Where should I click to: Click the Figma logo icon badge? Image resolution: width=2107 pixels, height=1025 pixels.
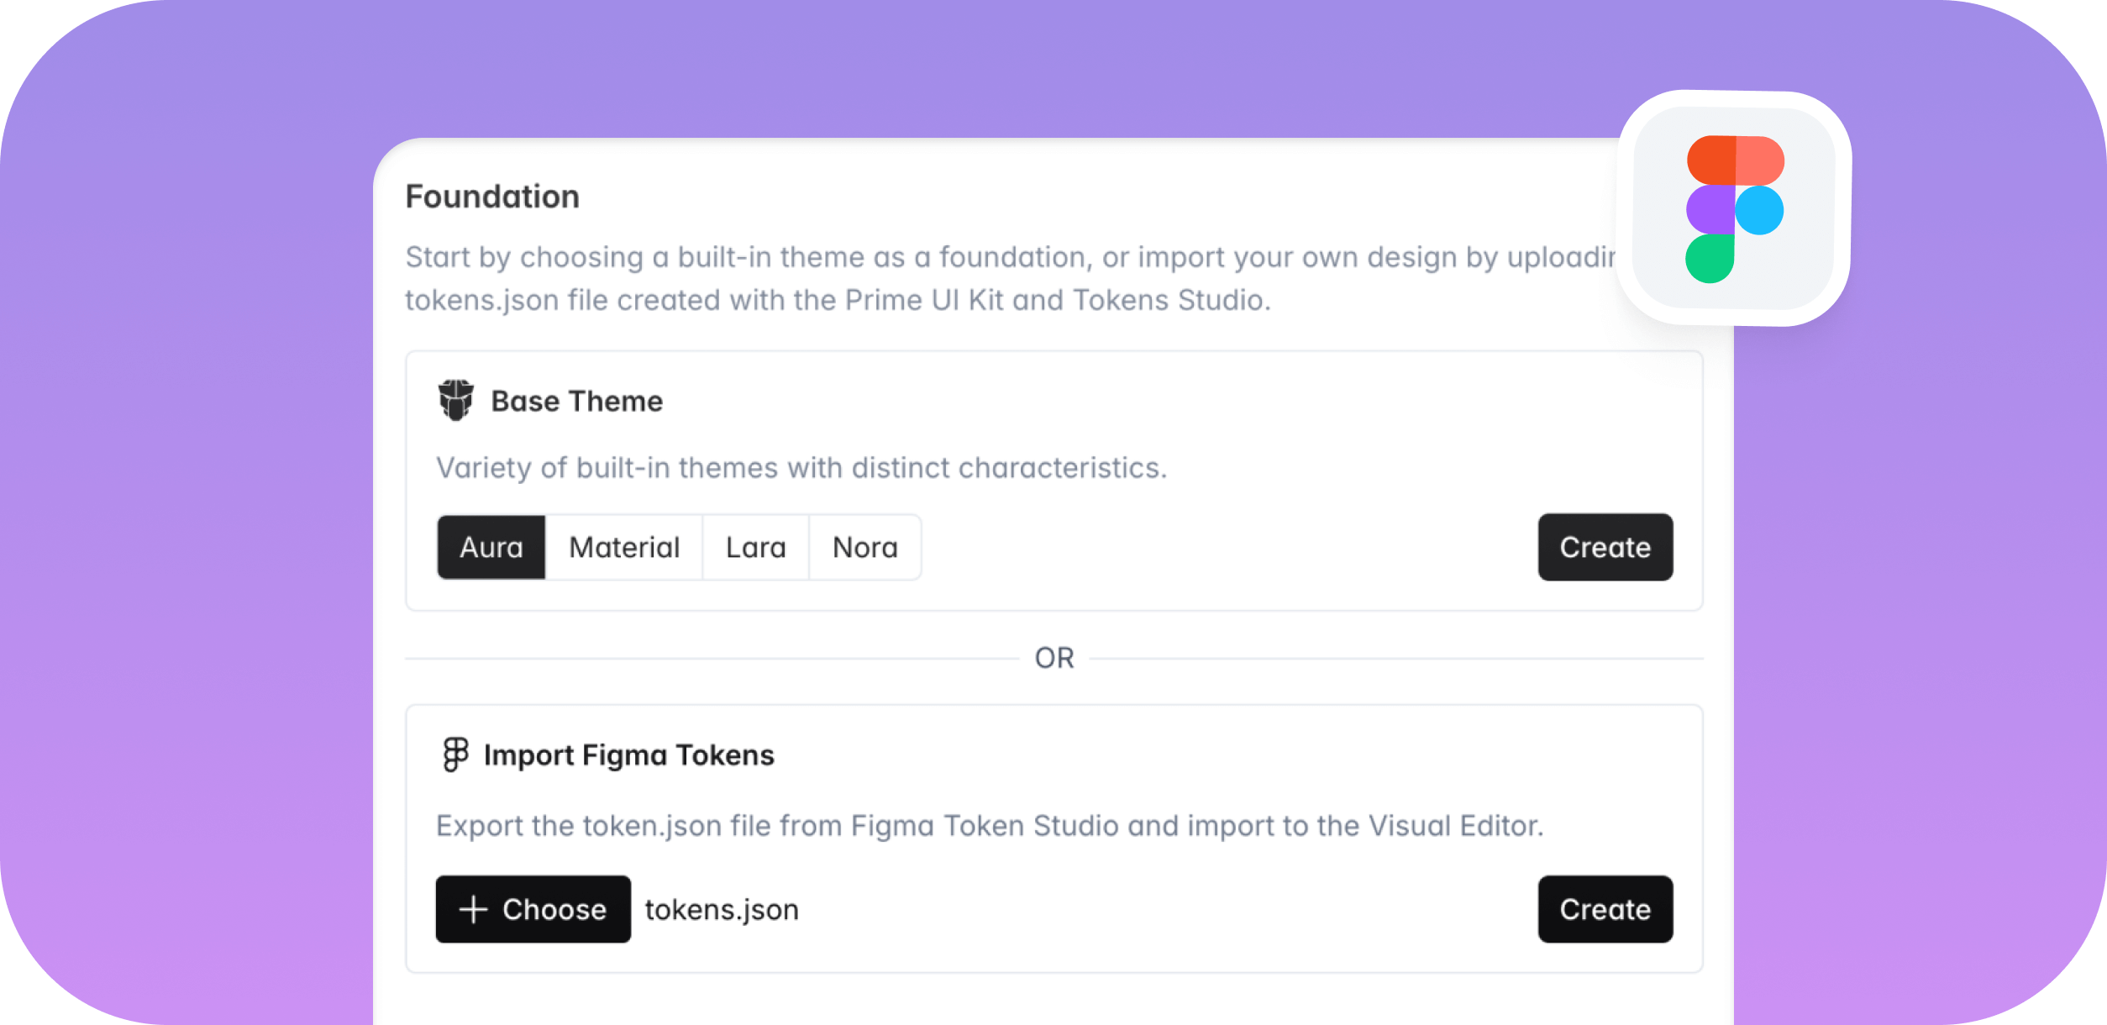click(1734, 208)
